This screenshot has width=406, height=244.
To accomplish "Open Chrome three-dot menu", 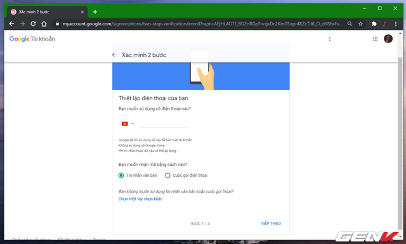I will tap(396, 24).
